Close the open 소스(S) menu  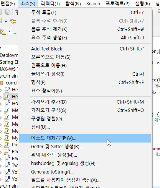pos(28,4)
